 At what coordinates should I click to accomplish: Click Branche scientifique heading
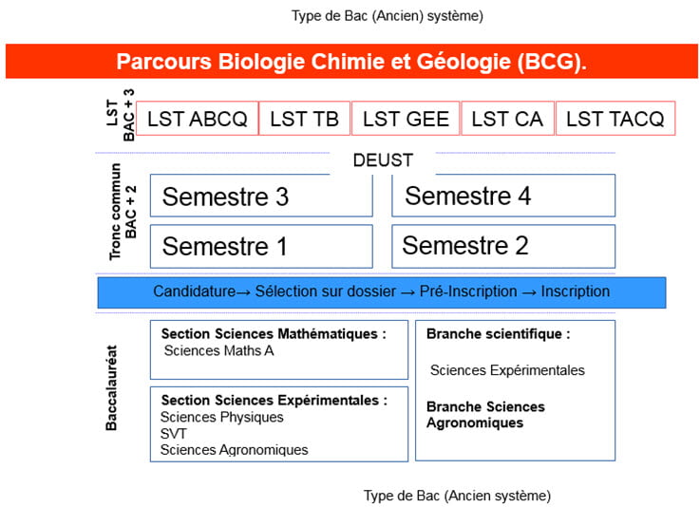coord(499,334)
